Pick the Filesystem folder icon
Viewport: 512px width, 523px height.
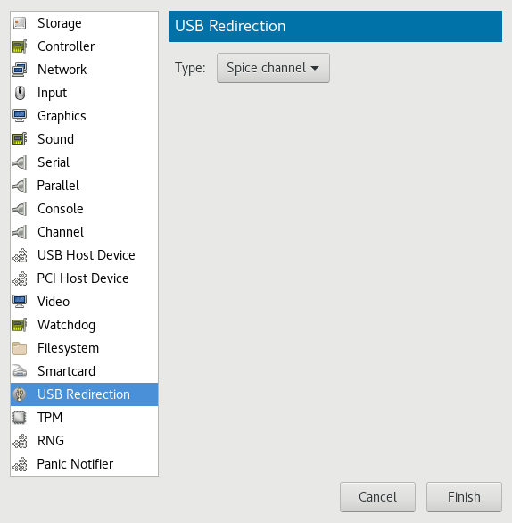coord(20,348)
